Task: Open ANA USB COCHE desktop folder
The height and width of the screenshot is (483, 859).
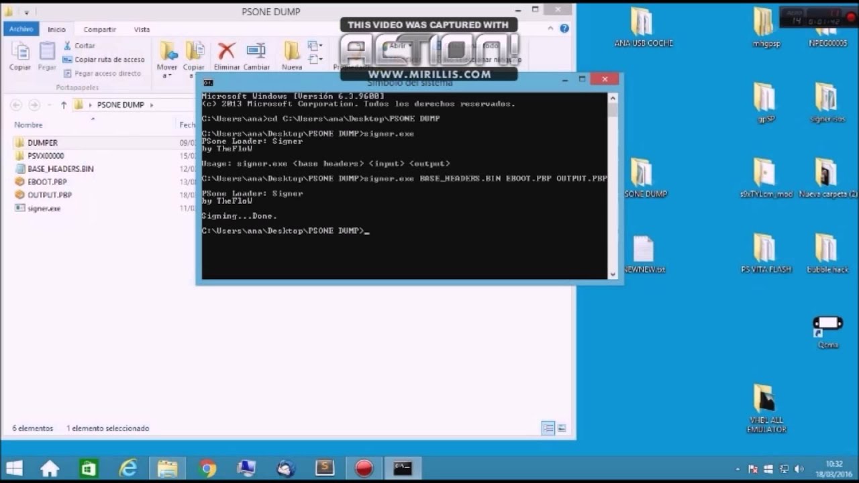Action: 642,28
